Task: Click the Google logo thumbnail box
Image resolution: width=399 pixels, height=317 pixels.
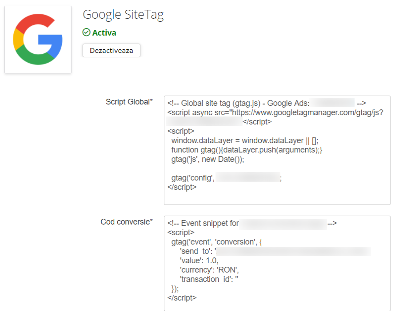Action: click(38, 39)
